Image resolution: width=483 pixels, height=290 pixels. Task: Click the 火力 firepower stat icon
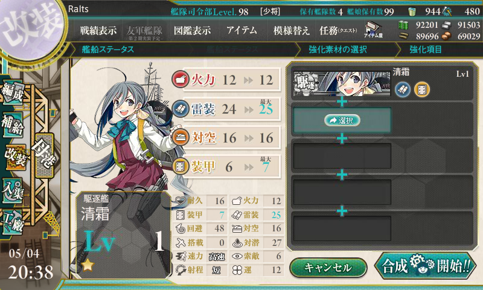(180, 80)
